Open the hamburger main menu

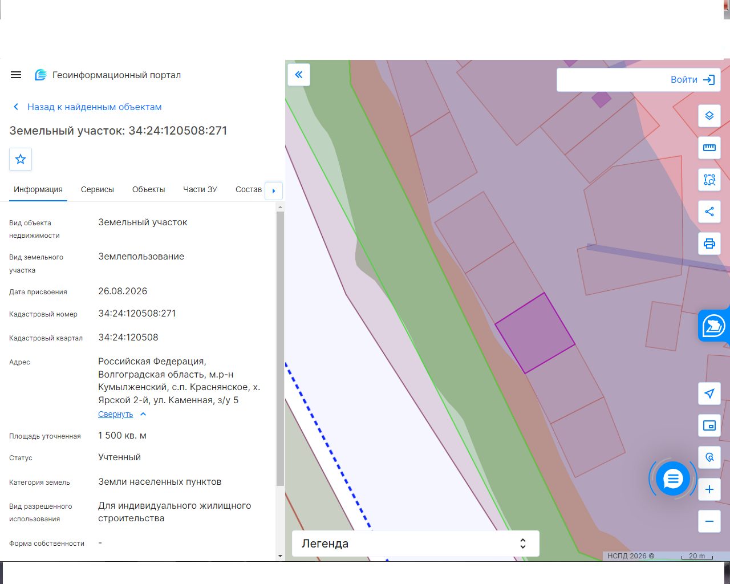tap(16, 75)
